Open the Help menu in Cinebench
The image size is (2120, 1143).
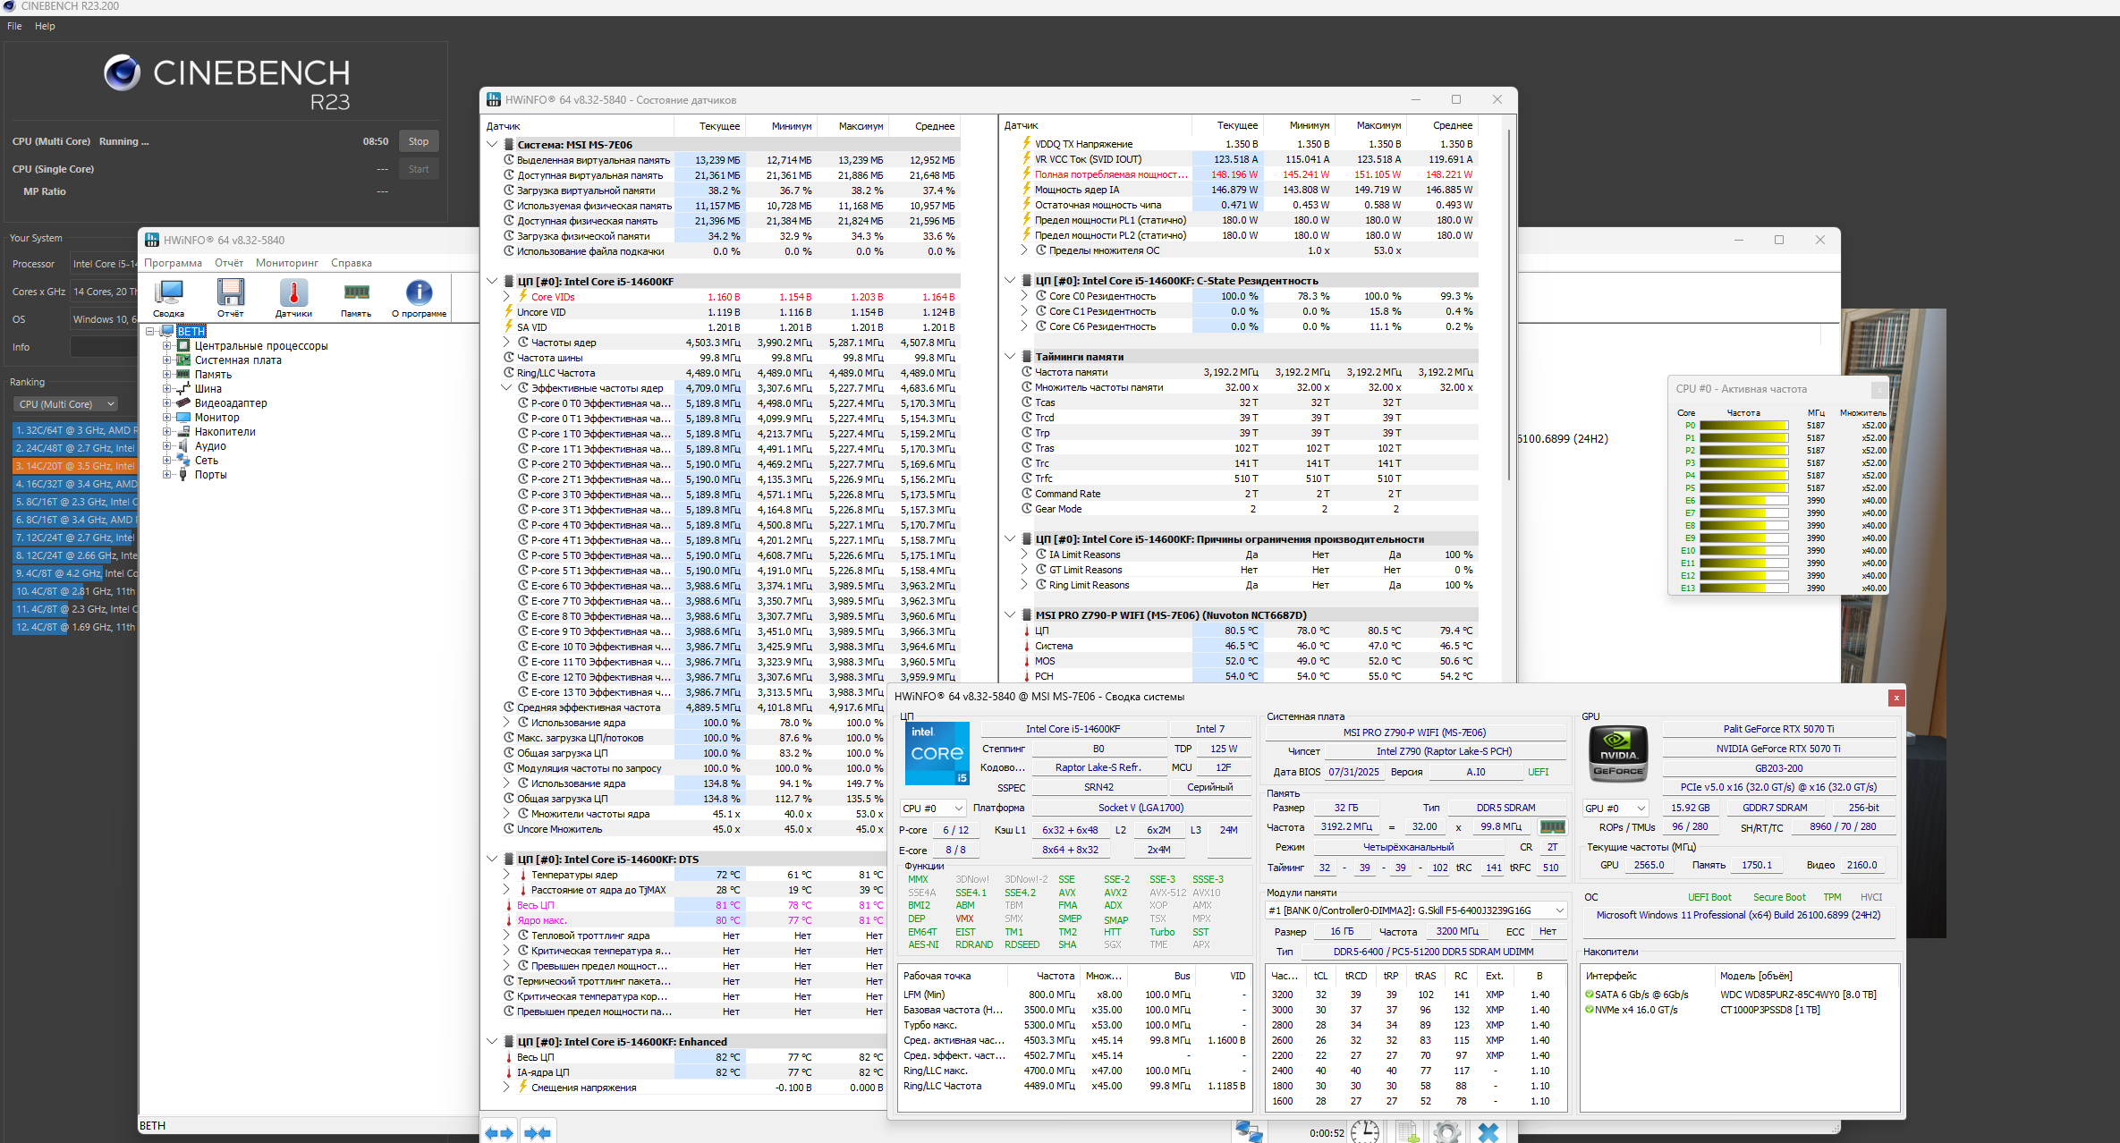click(45, 26)
